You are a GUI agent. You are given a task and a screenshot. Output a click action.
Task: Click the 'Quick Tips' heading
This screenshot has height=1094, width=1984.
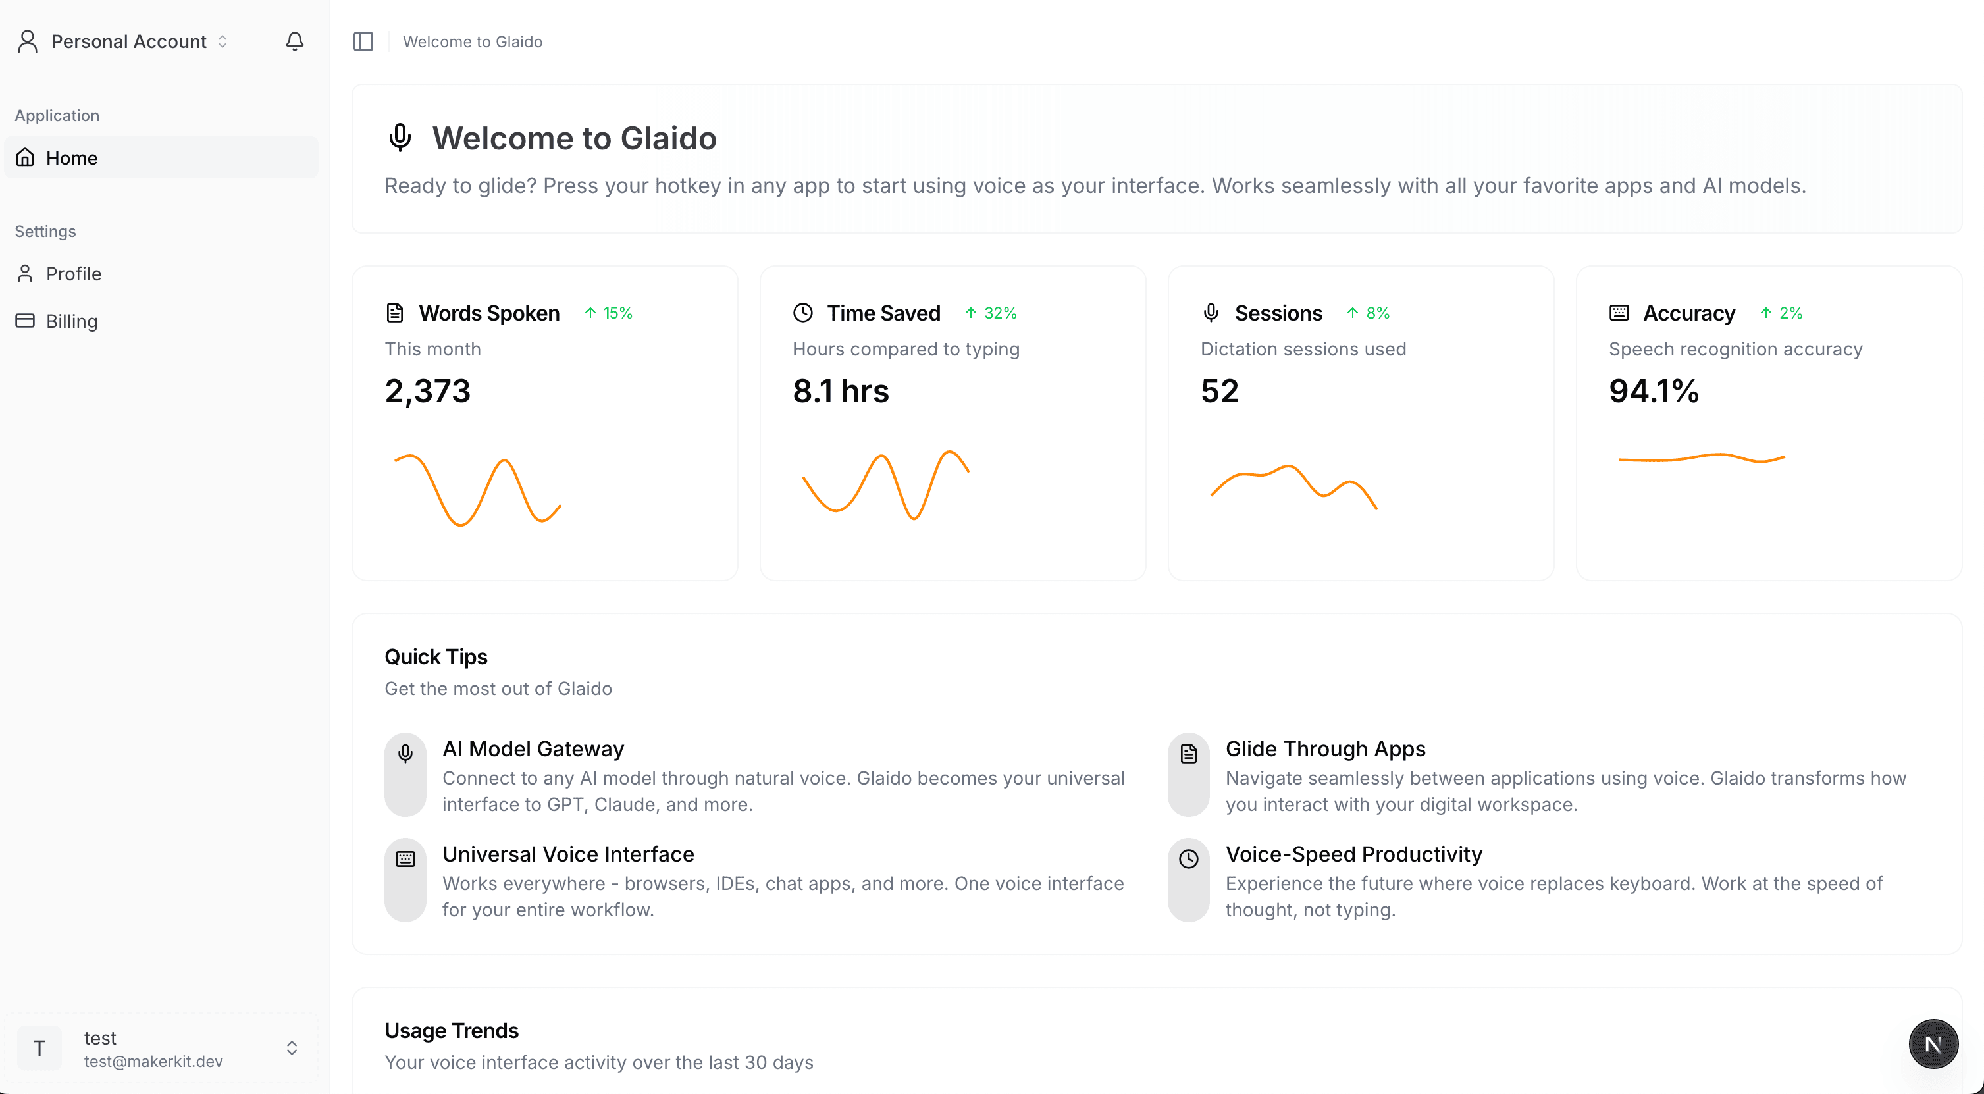436,657
